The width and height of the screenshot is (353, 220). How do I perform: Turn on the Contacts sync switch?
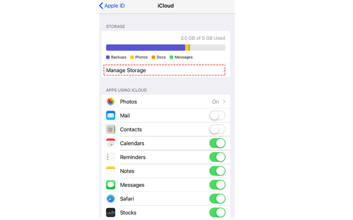pyautogui.click(x=217, y=129)
